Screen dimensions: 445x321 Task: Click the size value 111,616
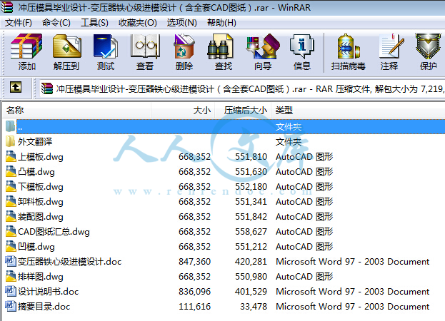[195, 307]
